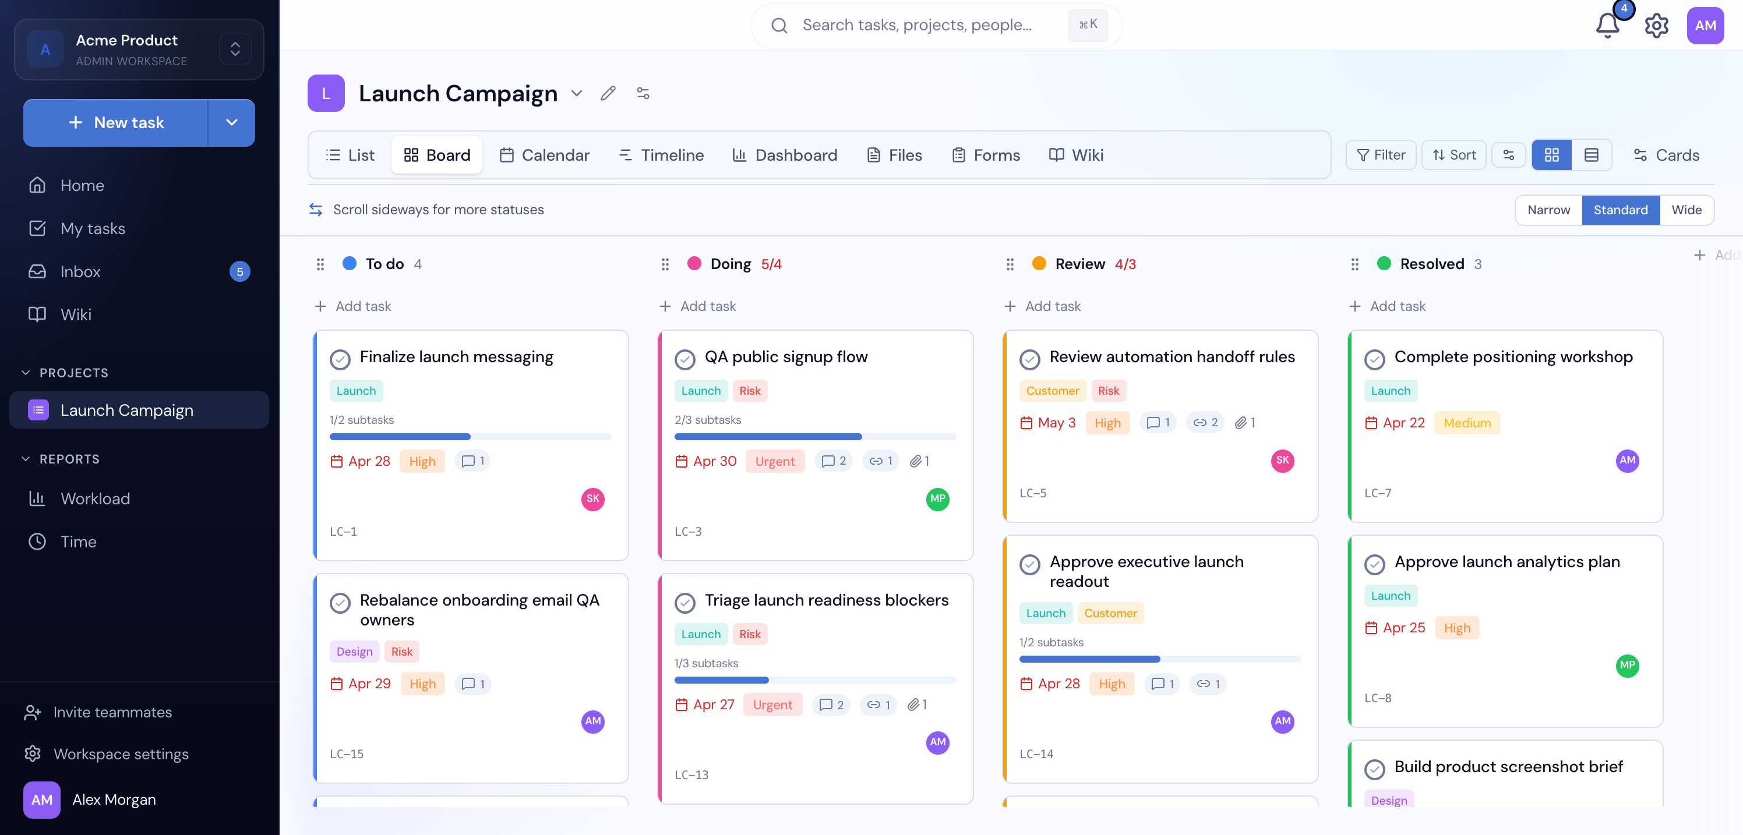
Task: Switch to grid card layout toggle
Action: (x=1551, y=155)
